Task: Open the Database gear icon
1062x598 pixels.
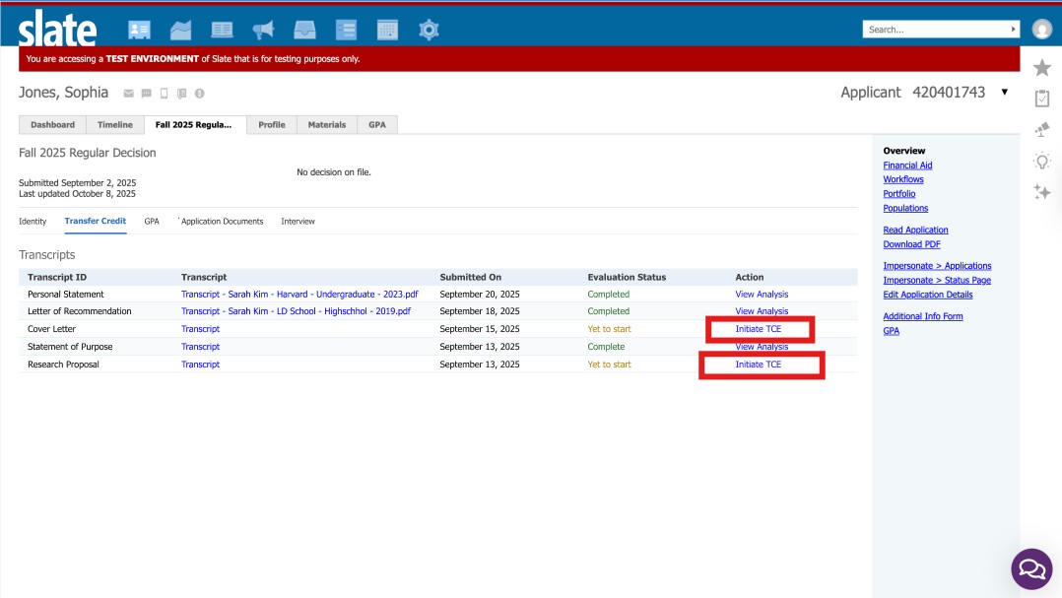Action: [429, 31]
